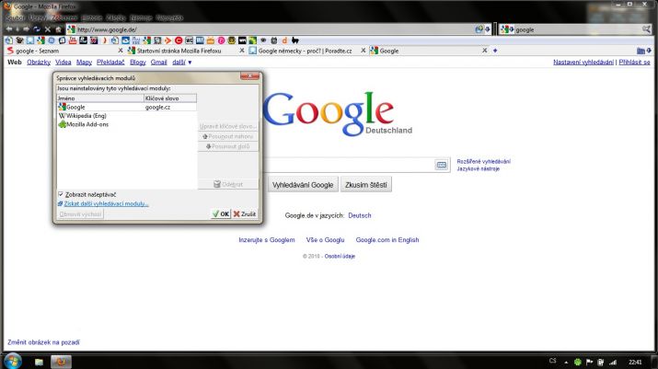
Task: Open the Obrázky link
Action: (x=39, y=63)
